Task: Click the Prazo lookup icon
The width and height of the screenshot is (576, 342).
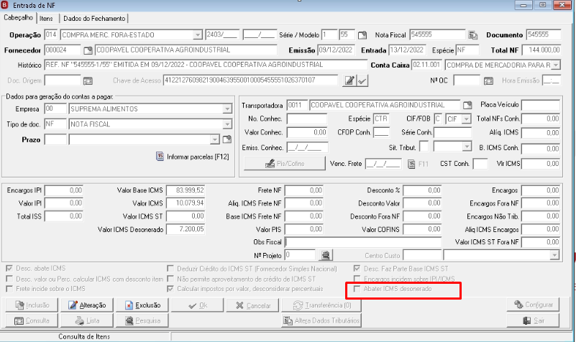Action: click(227, 139)
